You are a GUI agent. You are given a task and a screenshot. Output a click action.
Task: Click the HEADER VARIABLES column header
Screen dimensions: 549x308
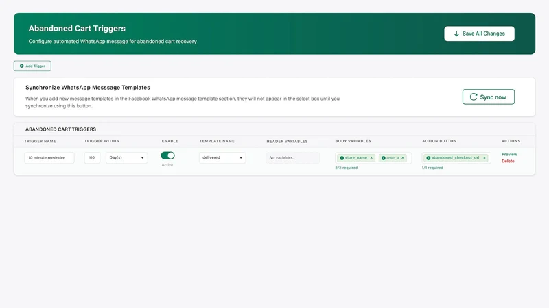(287, 142)
